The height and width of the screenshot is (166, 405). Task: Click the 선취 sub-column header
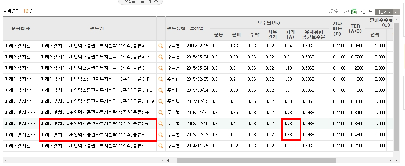point(375,34)
